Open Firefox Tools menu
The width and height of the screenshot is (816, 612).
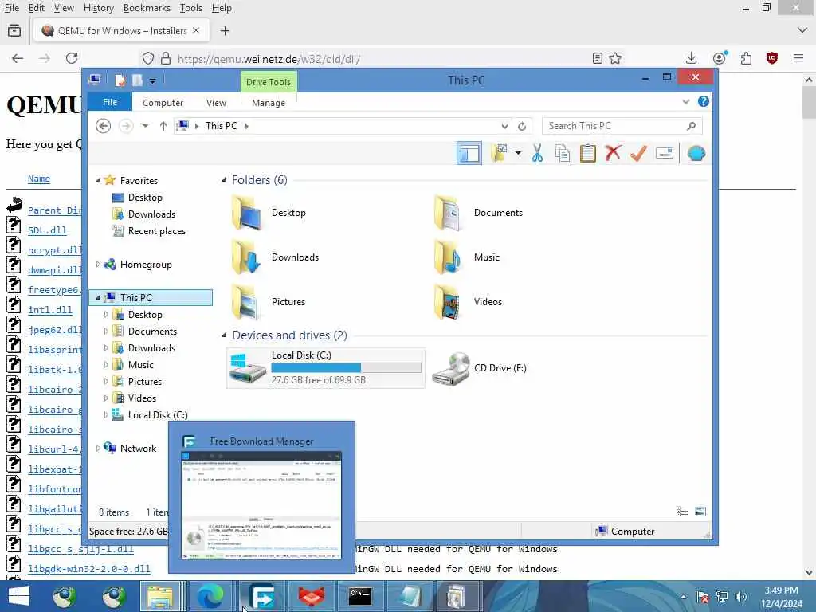pos(191,8)
